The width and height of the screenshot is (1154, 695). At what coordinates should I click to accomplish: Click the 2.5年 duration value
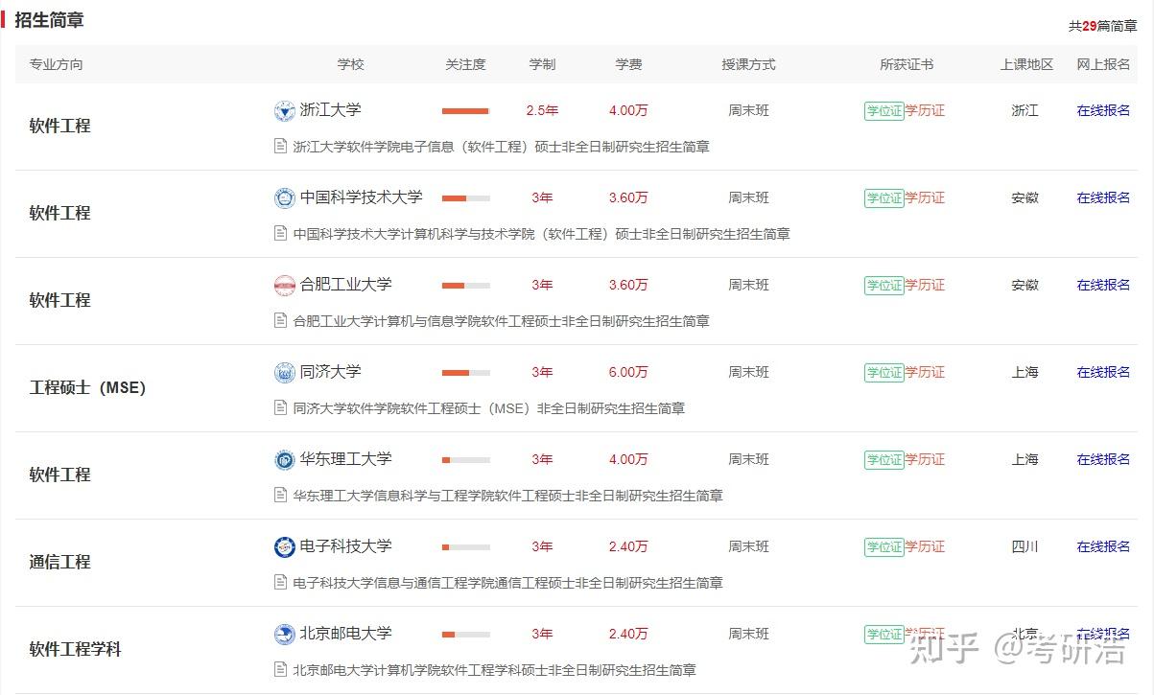542,110
